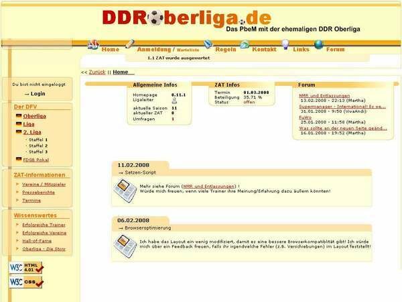
Task: Open the Anmeldung menu item
Action: (x=154, y=49)
